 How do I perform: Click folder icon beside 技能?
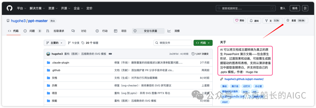pos(48,101)
